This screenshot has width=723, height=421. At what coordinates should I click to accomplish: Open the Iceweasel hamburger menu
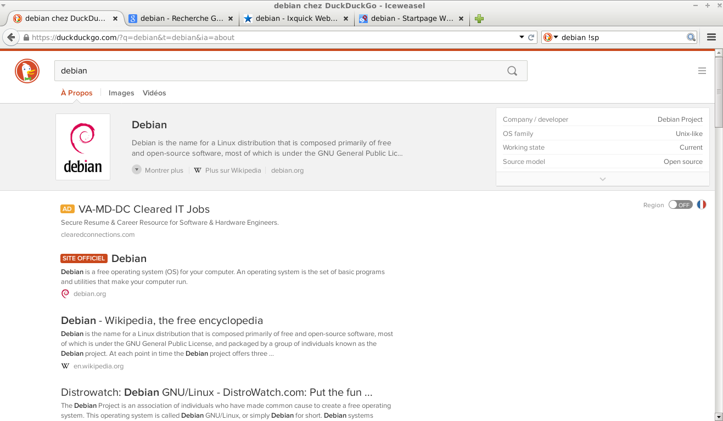tap(711, 37)
